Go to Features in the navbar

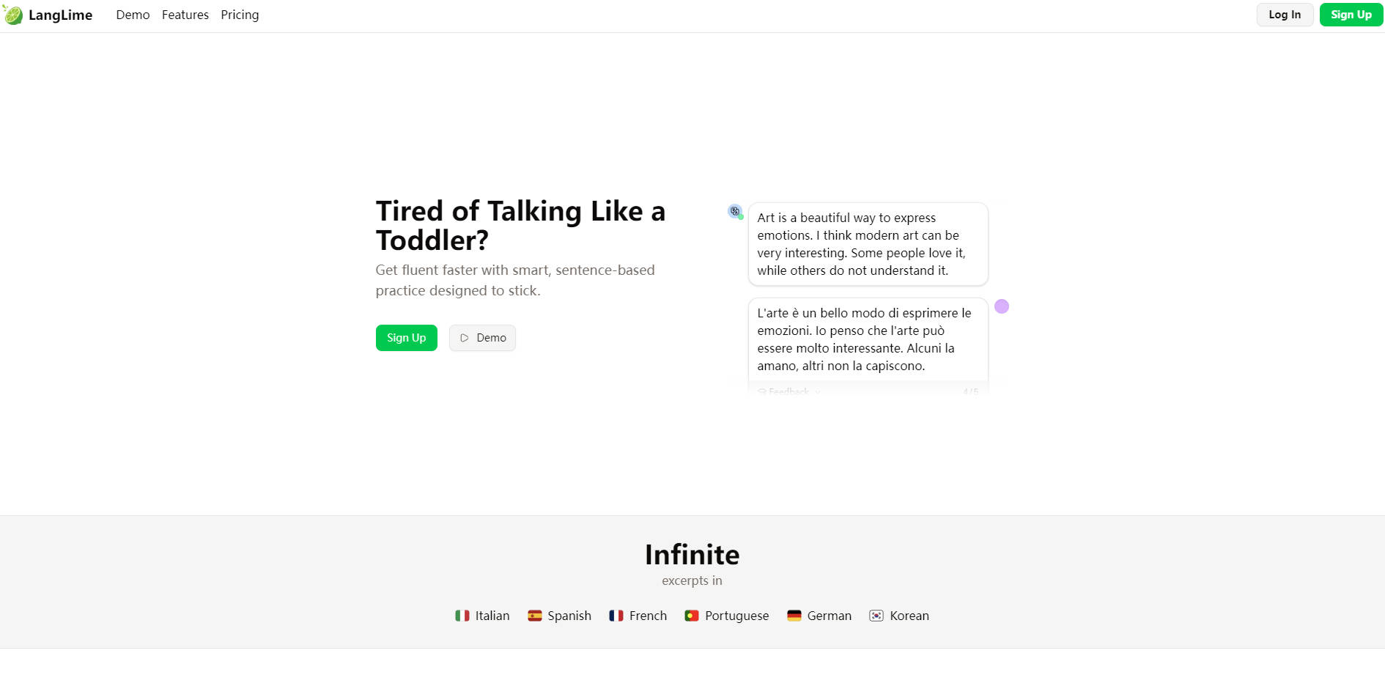(185, 15)
